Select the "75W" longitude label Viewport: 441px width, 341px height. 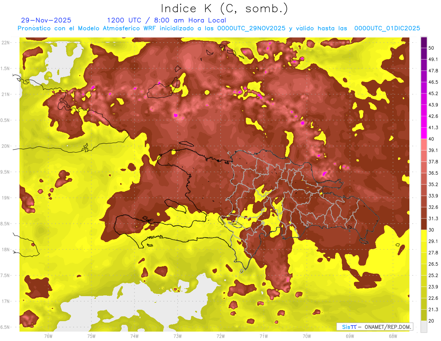pos(92,336)
